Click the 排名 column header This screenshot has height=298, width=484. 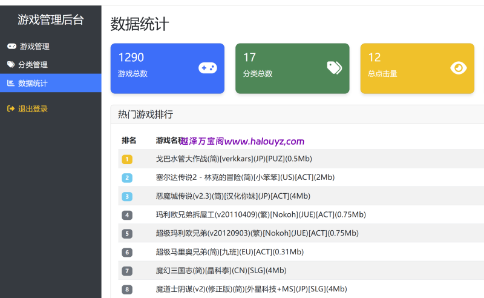(x=129, y=141)
